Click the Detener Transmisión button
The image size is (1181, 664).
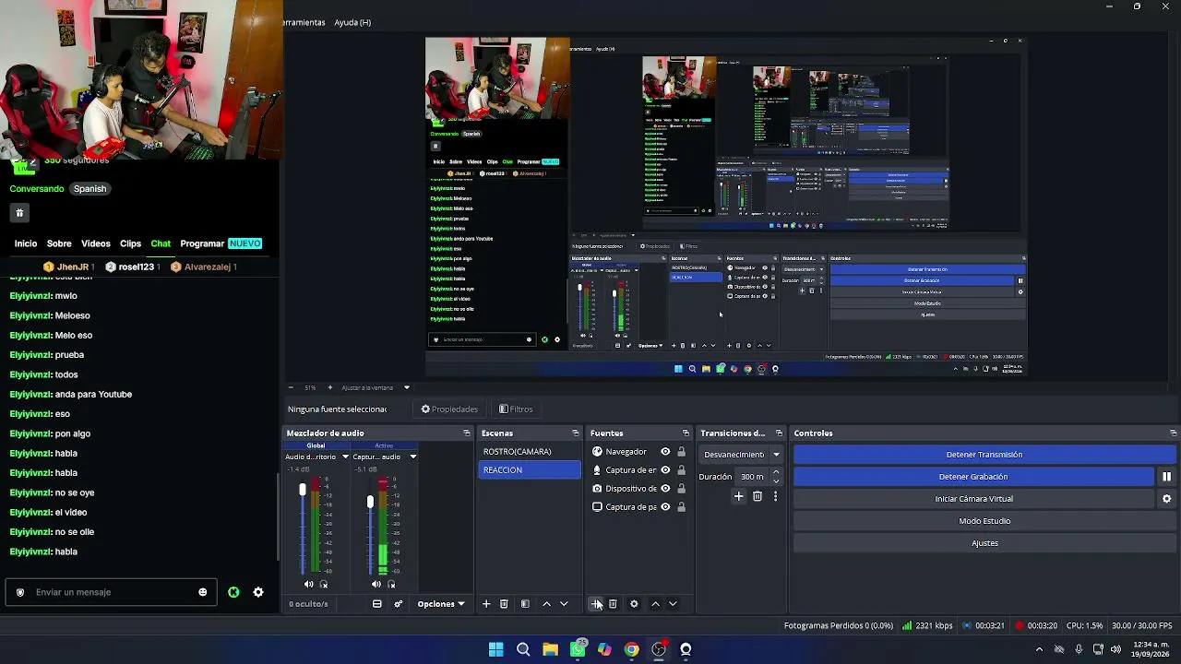(x=984, y=455)
